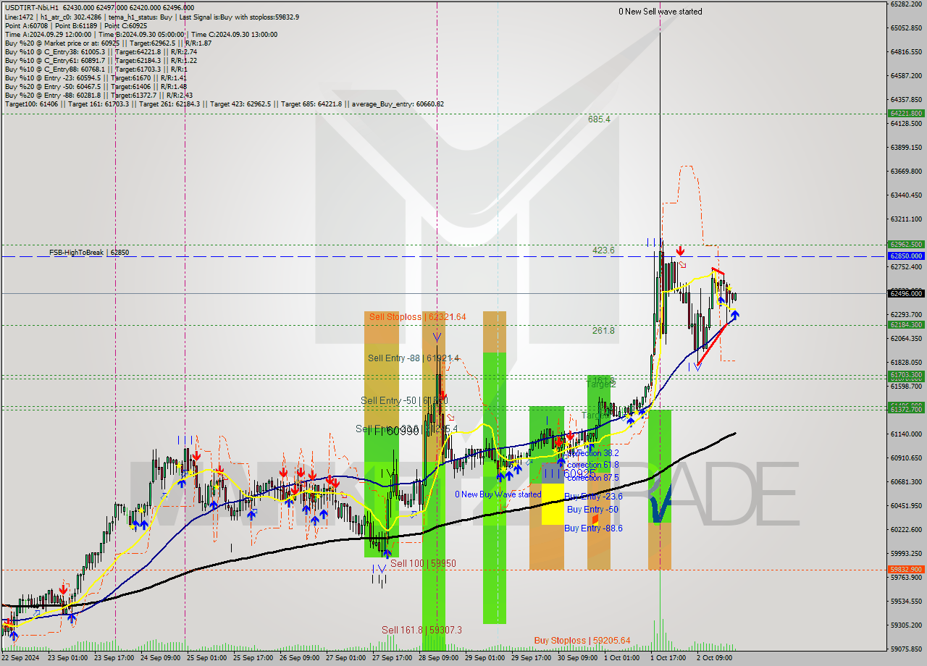Click the 'correction 38.2' label
This screenshot has height=666, width=927.
click(x=592, y=453)
